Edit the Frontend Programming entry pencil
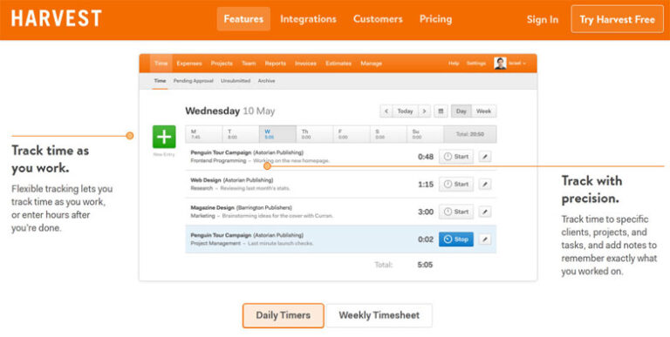 click(484, 157)
